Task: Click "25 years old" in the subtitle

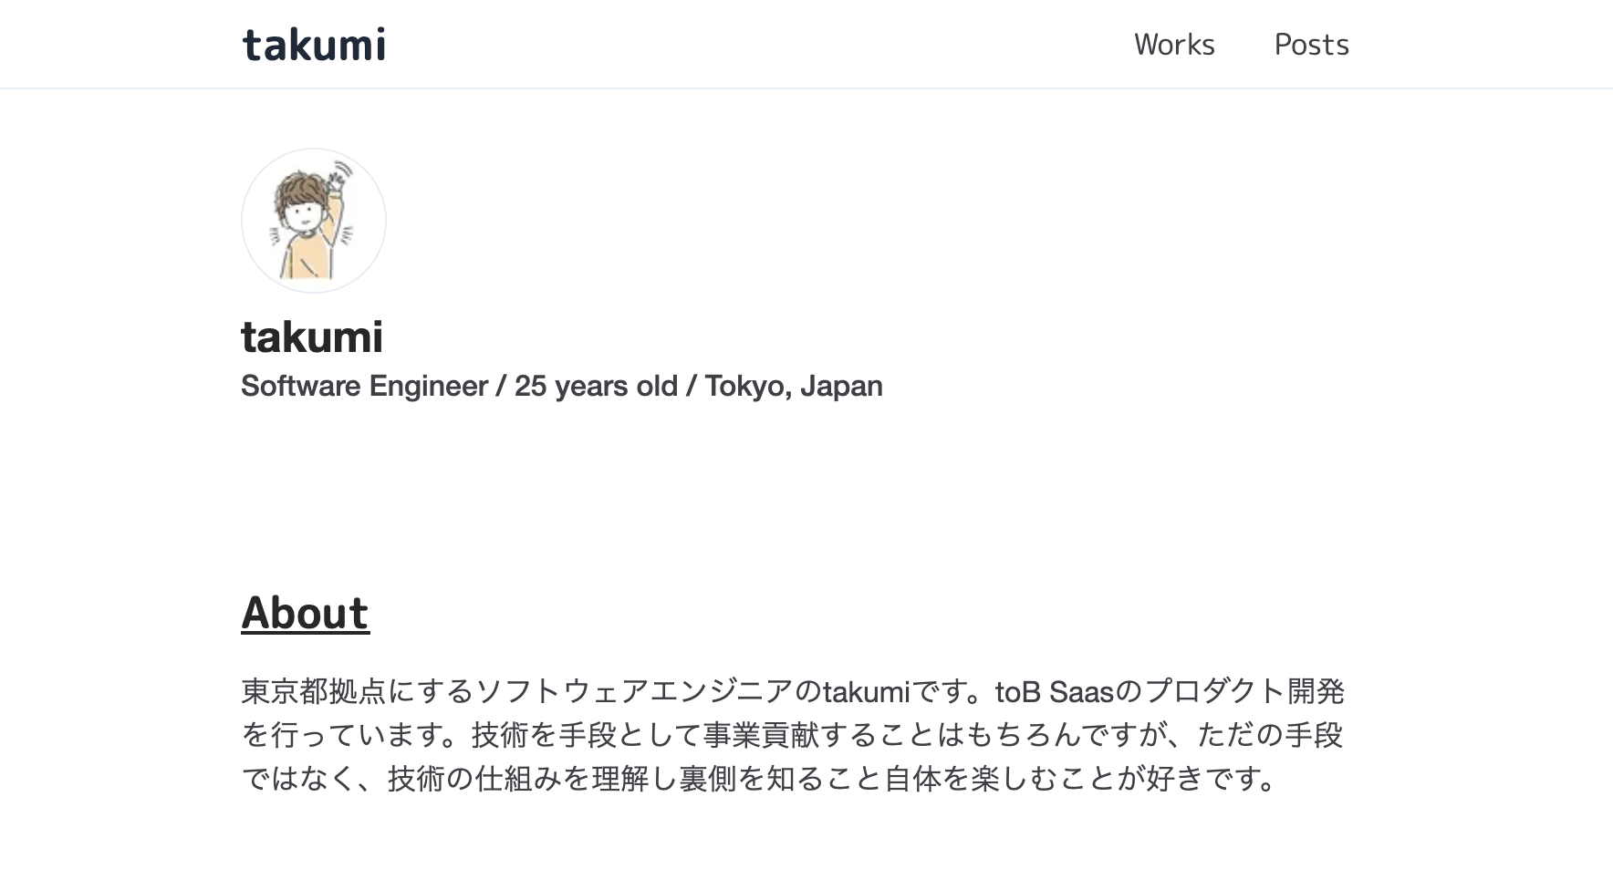Action: click(x=596, y=386)
